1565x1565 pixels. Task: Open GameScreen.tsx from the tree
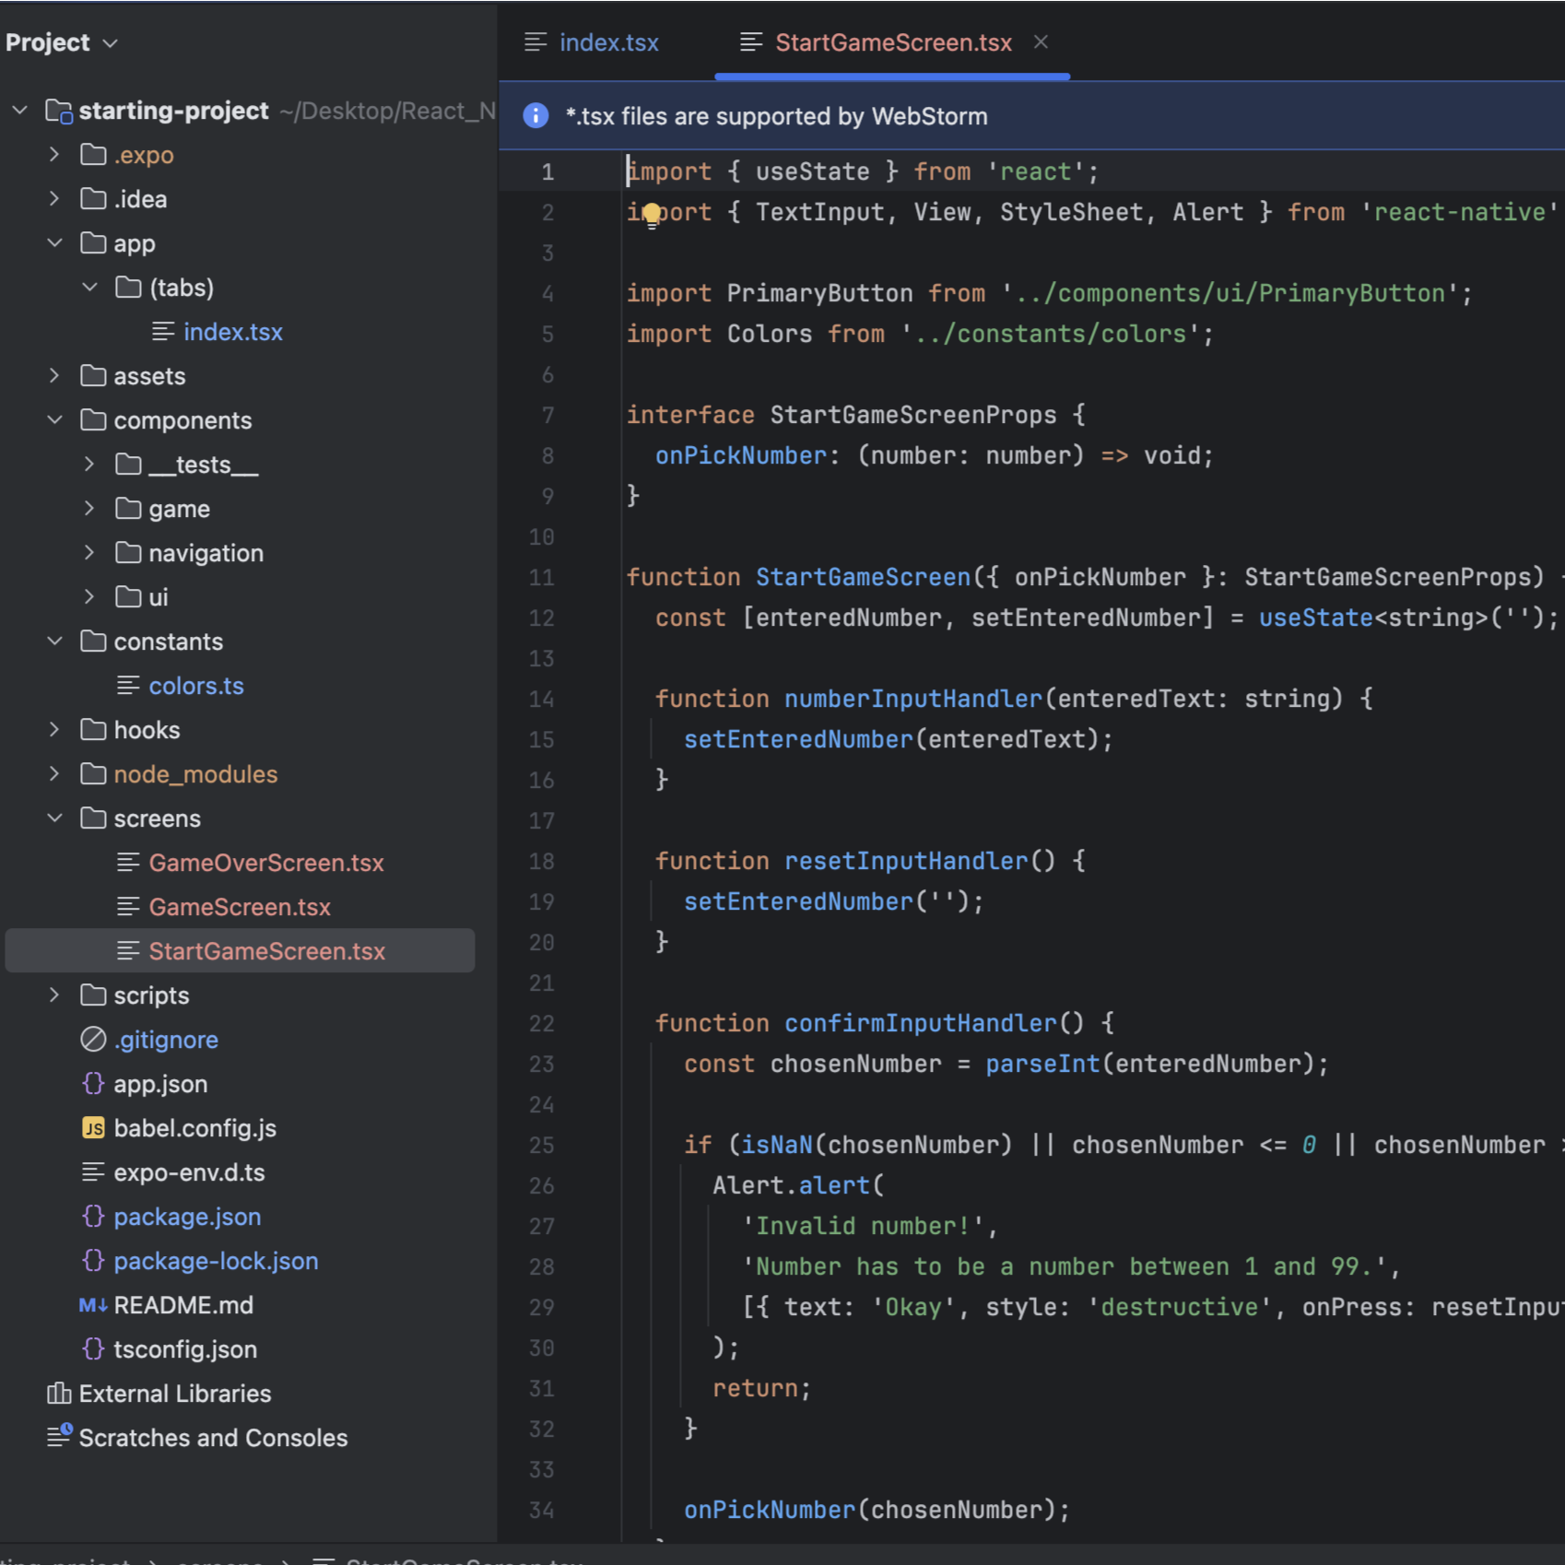pyautogui.click(x=240, y=907)
